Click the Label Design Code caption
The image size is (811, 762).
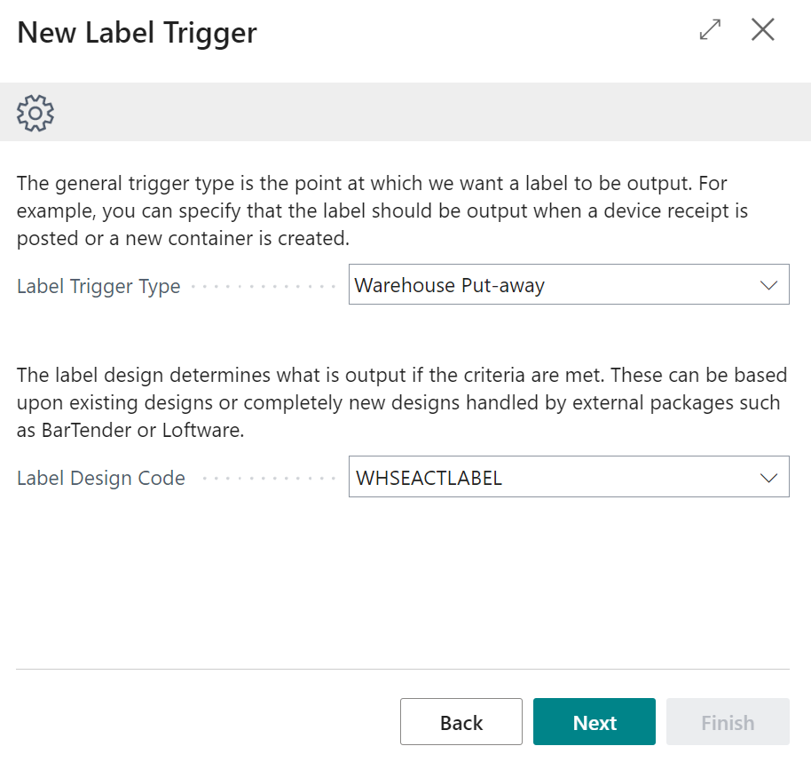(x=100, y=478)
